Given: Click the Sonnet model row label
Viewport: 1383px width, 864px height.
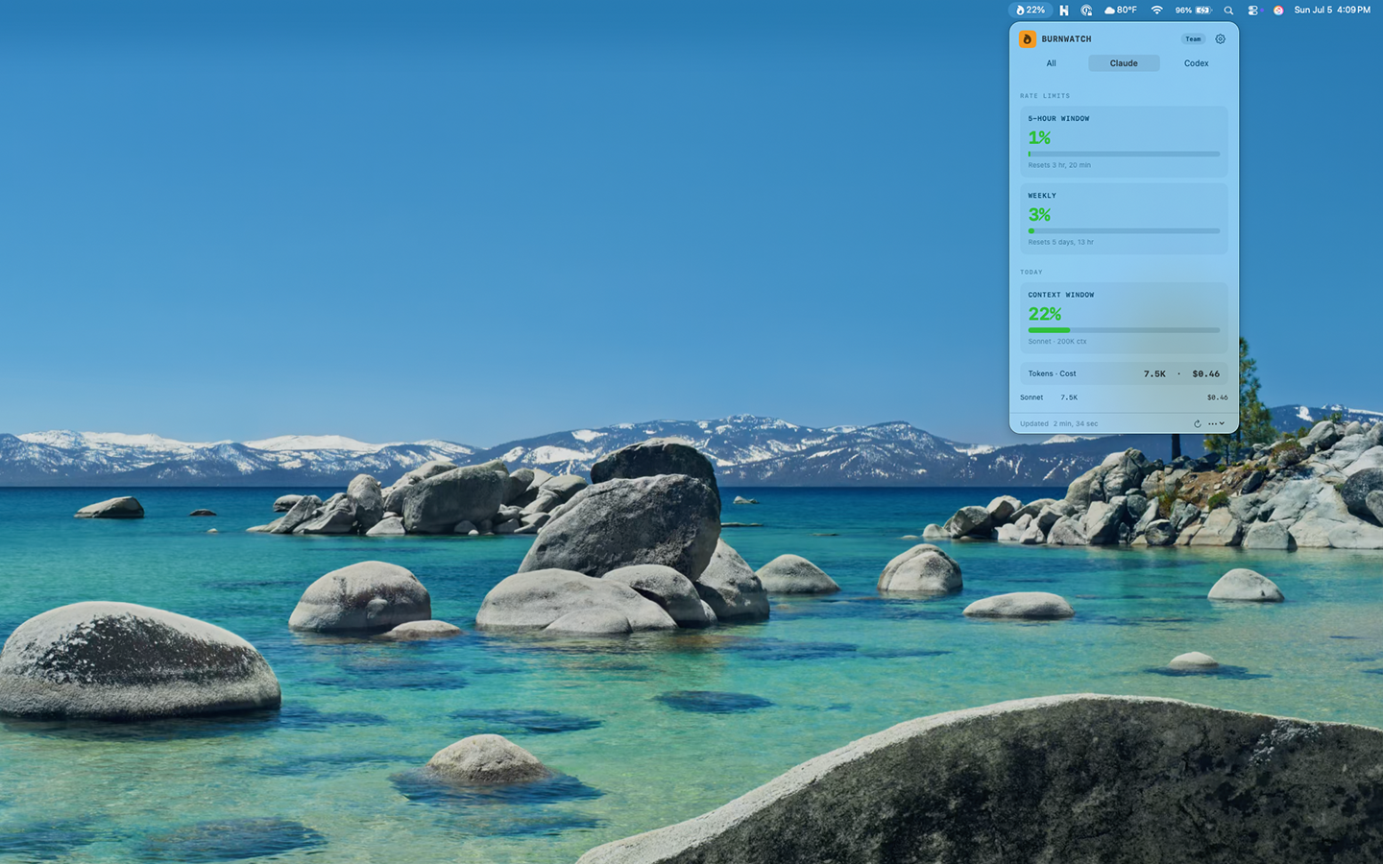Looking at the screenshot, I should [x=1031, y=397].
